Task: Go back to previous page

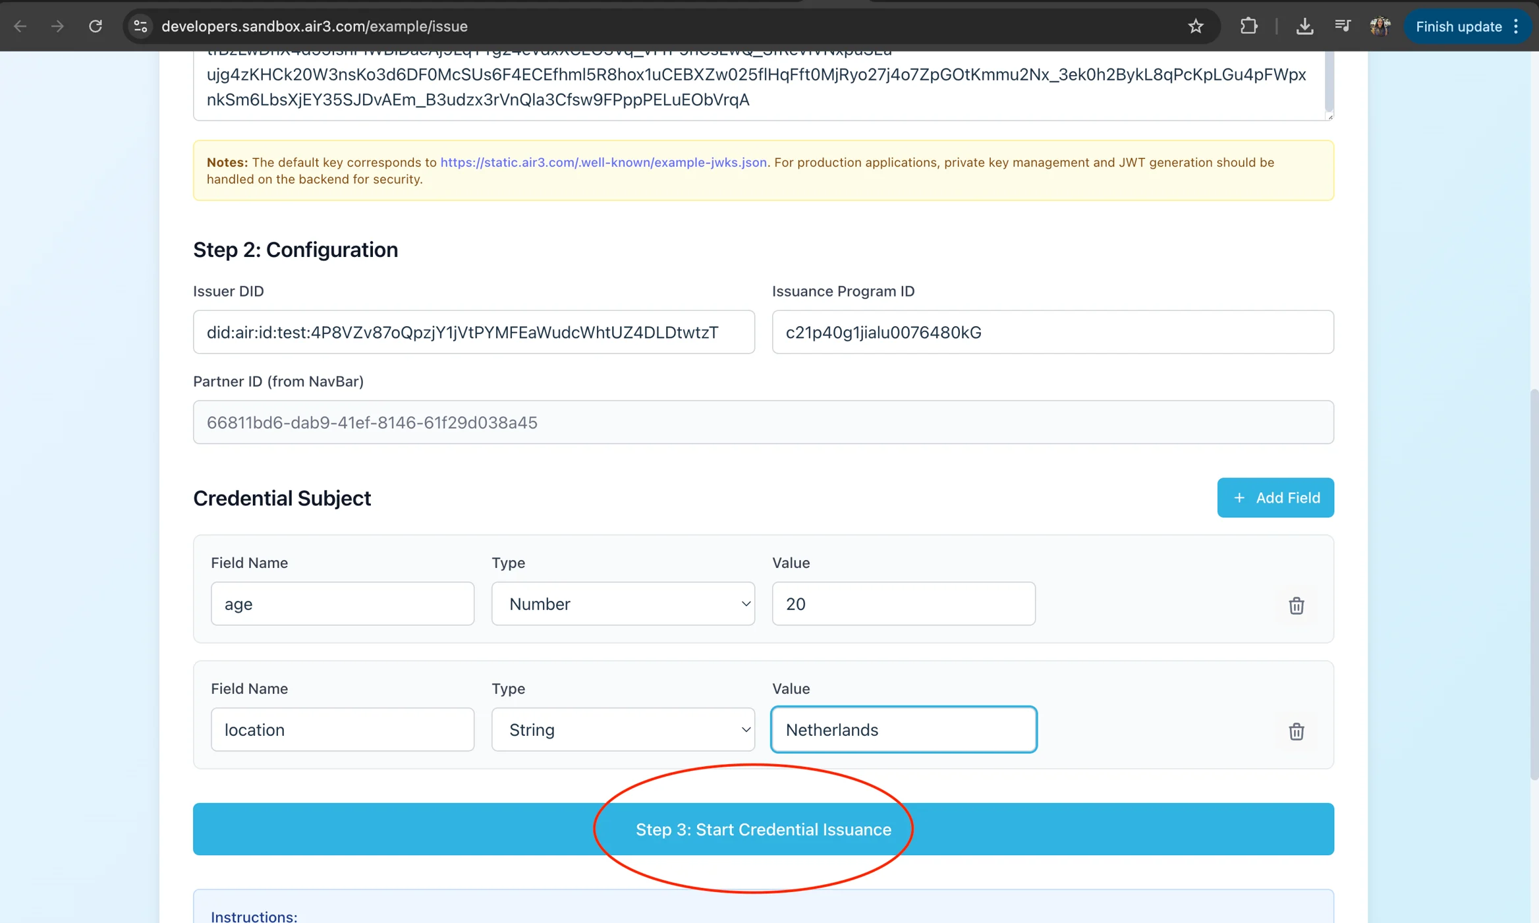Action: (x=20, y=26)
